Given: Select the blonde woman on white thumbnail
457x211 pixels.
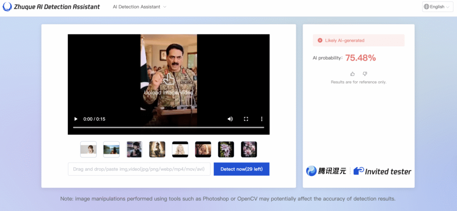Looking at the screenshot, I should pyautogui.click(x=180, y=149).
